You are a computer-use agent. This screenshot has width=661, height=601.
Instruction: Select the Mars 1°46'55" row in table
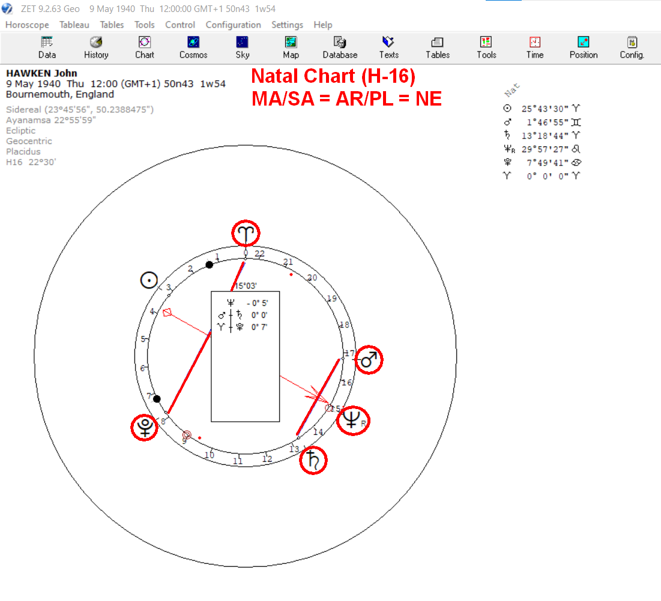point(542,122)
